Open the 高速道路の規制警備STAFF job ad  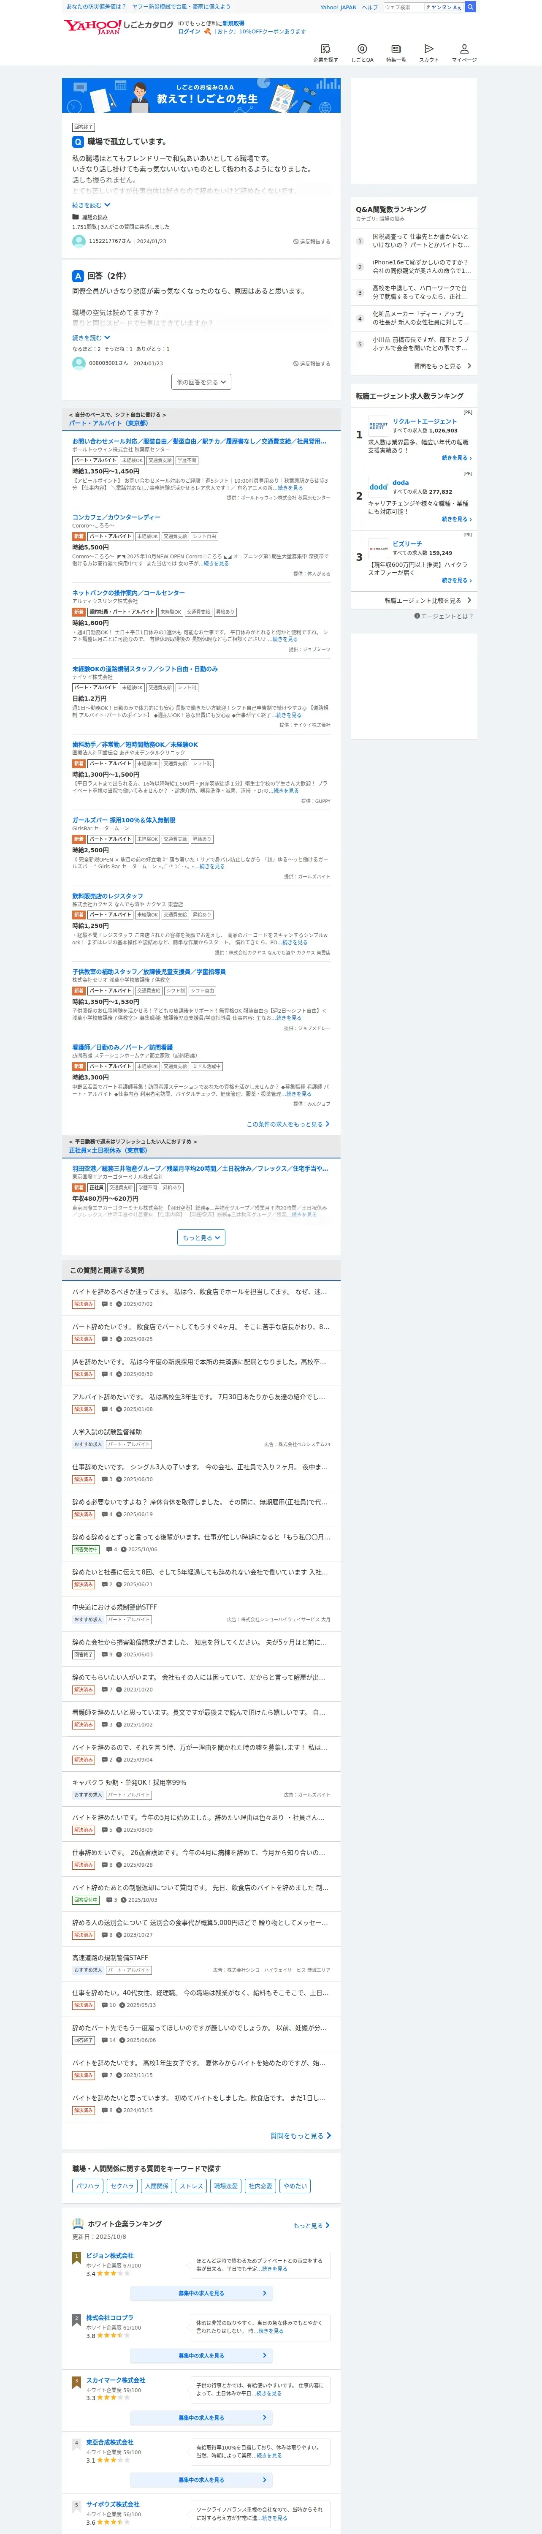[x=110, y=1958]
